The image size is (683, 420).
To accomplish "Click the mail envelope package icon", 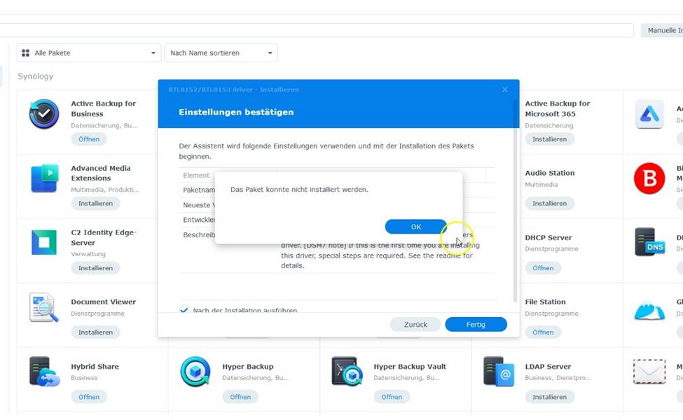I will coord(649,371).
